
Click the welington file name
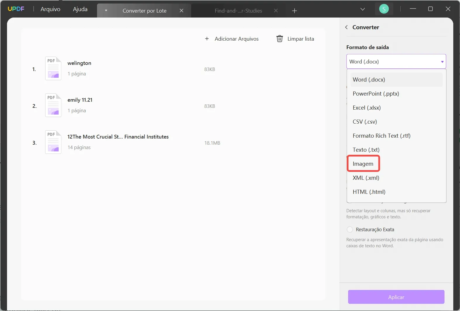click(x=79, y=63)
